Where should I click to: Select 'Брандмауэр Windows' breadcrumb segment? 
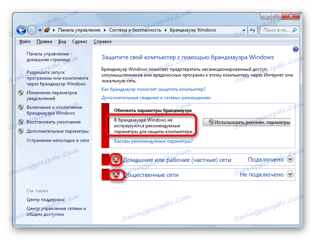193,30
